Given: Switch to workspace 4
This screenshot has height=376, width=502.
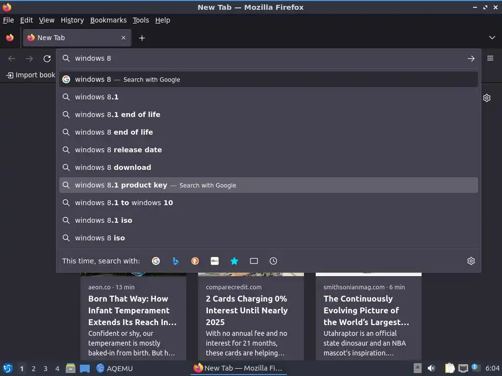Looking at the screenshot, I should click(x=57, y=369).
